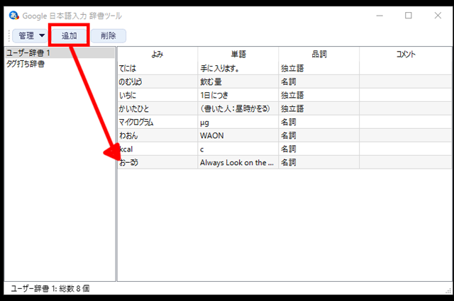This screenshot has height=301, width=454.
Task: Click 独立語 part of speech in てには row
Action: tap(319, 68)
